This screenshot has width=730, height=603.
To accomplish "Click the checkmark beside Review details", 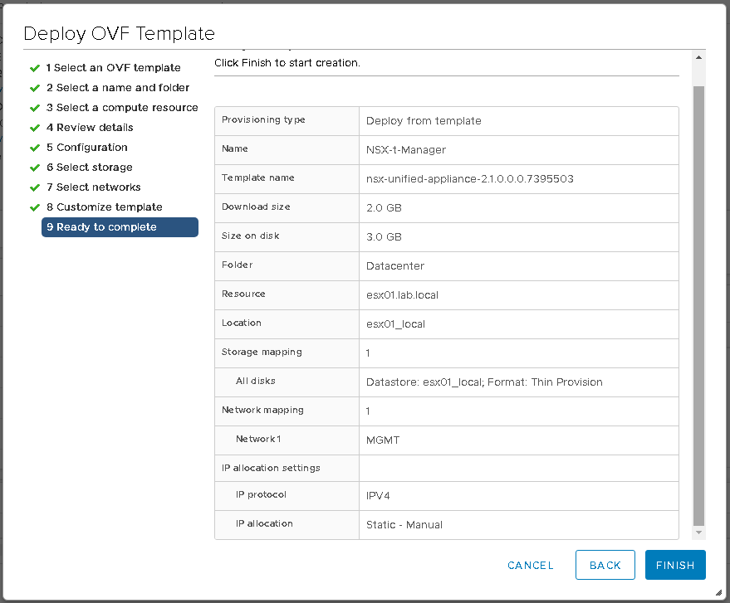I will (35, 128).
